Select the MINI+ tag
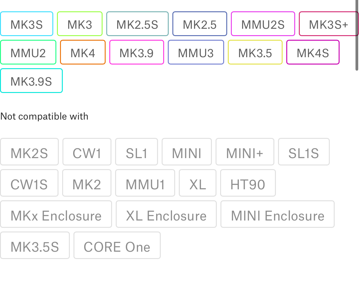The height and width of the screenshot is (289, 361). pos(245,152)
